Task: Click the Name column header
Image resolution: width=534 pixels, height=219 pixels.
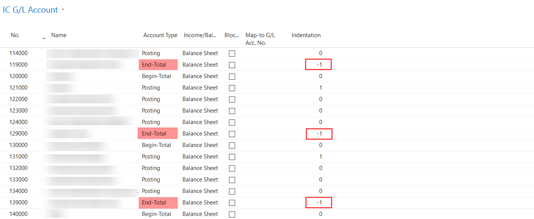Action: click(59, 35)
